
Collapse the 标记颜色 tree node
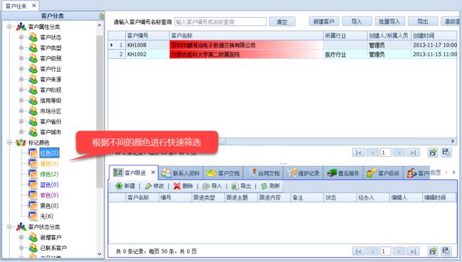click(9, 143)
